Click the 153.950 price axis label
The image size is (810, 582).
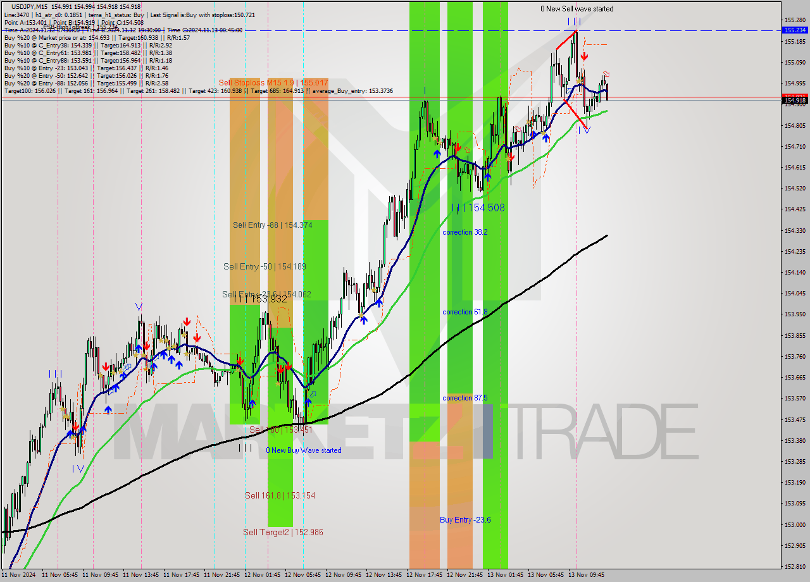[795, 314]
